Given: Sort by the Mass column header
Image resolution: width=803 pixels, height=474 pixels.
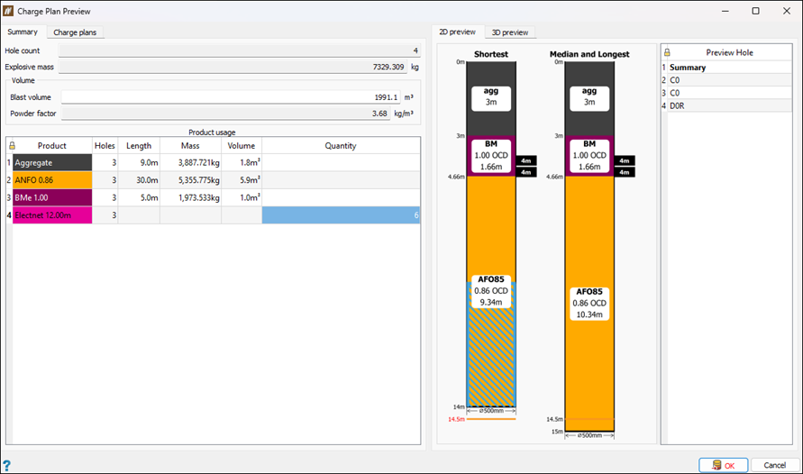Looking at the screenshot, I should click(190, 146).
